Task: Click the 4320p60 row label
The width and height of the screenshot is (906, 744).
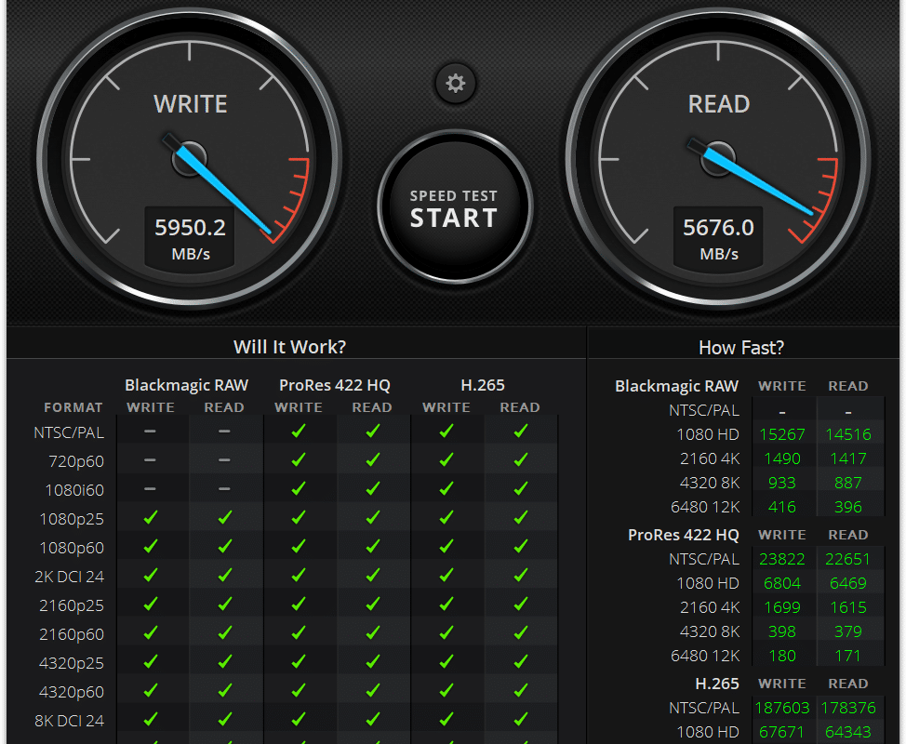Action: coord(72,692)
